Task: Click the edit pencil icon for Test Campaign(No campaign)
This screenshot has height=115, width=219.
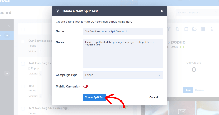Action: pyautogui.click(x=121, y=108)
